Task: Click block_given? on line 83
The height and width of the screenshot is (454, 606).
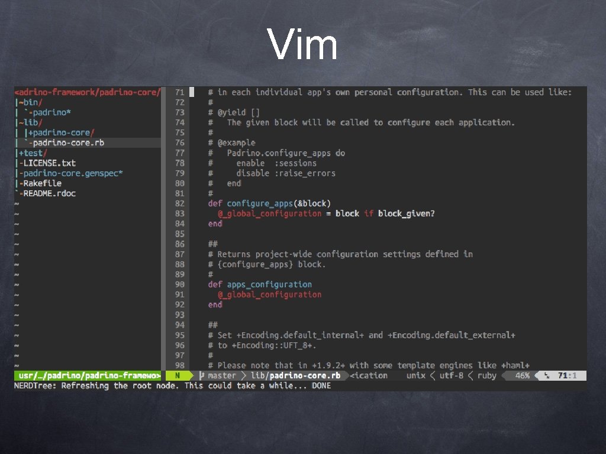Action: tap(406, 213)
